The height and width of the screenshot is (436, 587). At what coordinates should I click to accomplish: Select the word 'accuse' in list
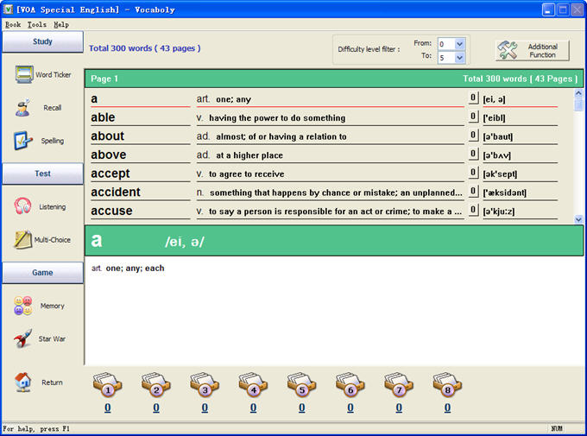111,211
